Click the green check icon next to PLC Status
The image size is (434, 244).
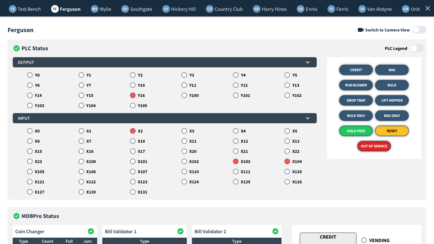[17, 48]
